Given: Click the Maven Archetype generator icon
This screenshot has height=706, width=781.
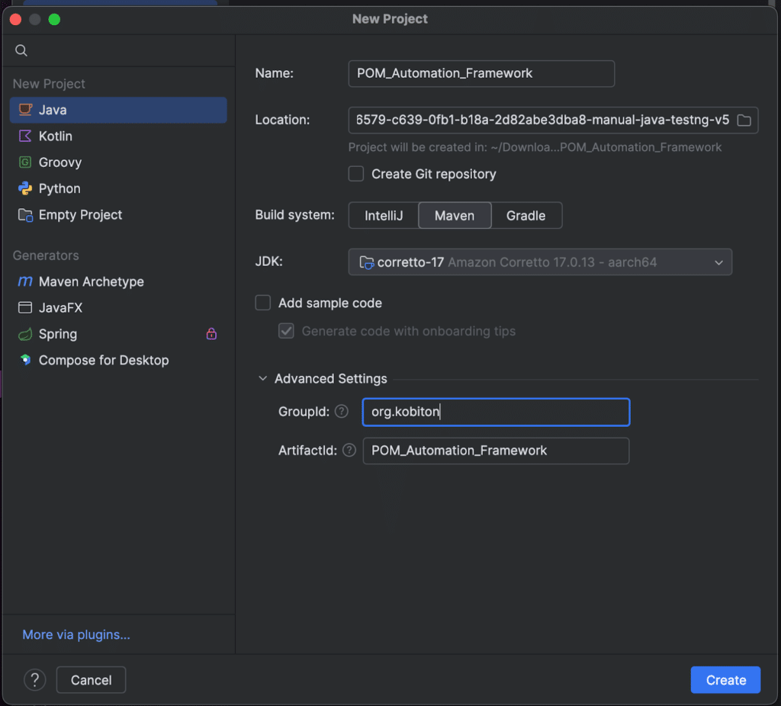Looking at the screenshot, I should click(25, 282).
